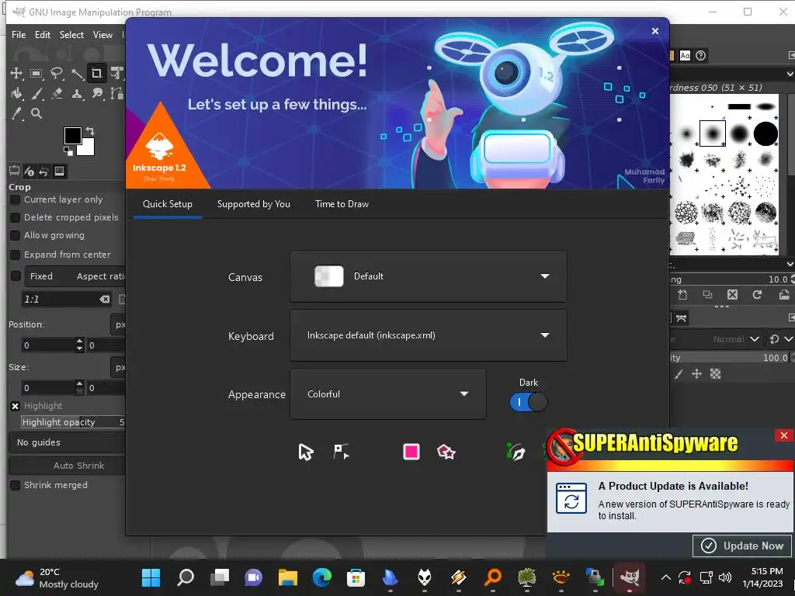795x596 pixels.
Task: Click the Inkscape selector arrow tool icon
Action: [306, 452]
